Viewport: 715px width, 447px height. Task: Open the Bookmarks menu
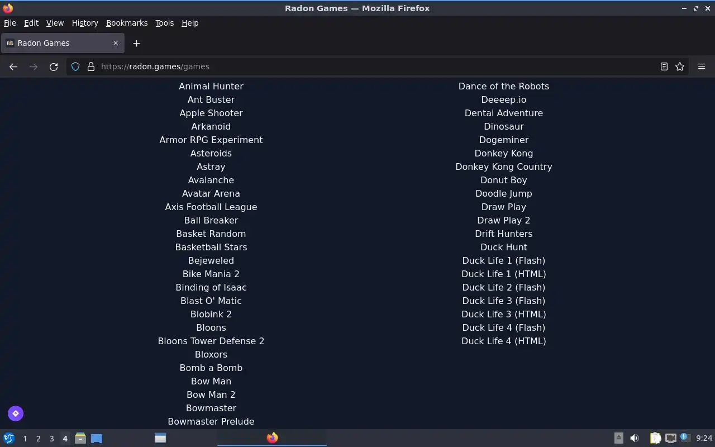pyautogui.click(x=127, y=23)
